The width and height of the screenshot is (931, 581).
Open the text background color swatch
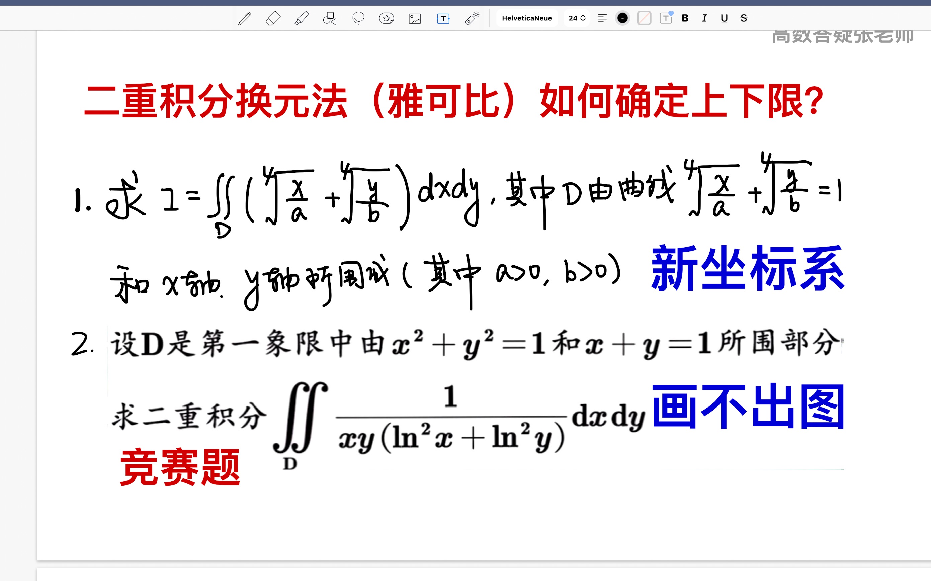point(644,18)
